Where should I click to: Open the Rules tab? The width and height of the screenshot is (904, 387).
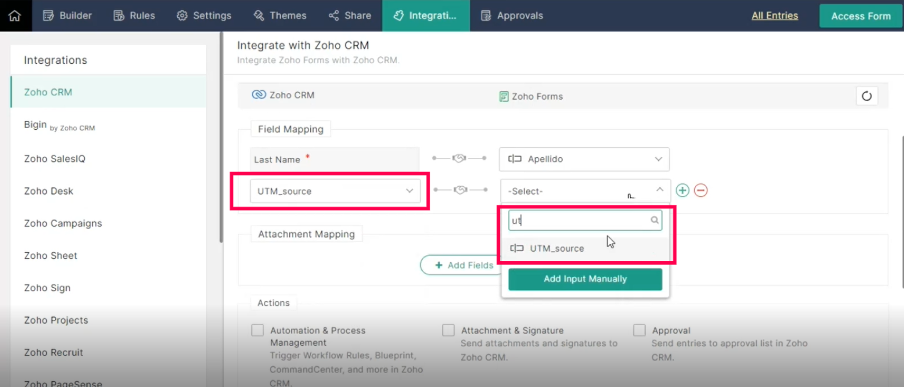134,16
